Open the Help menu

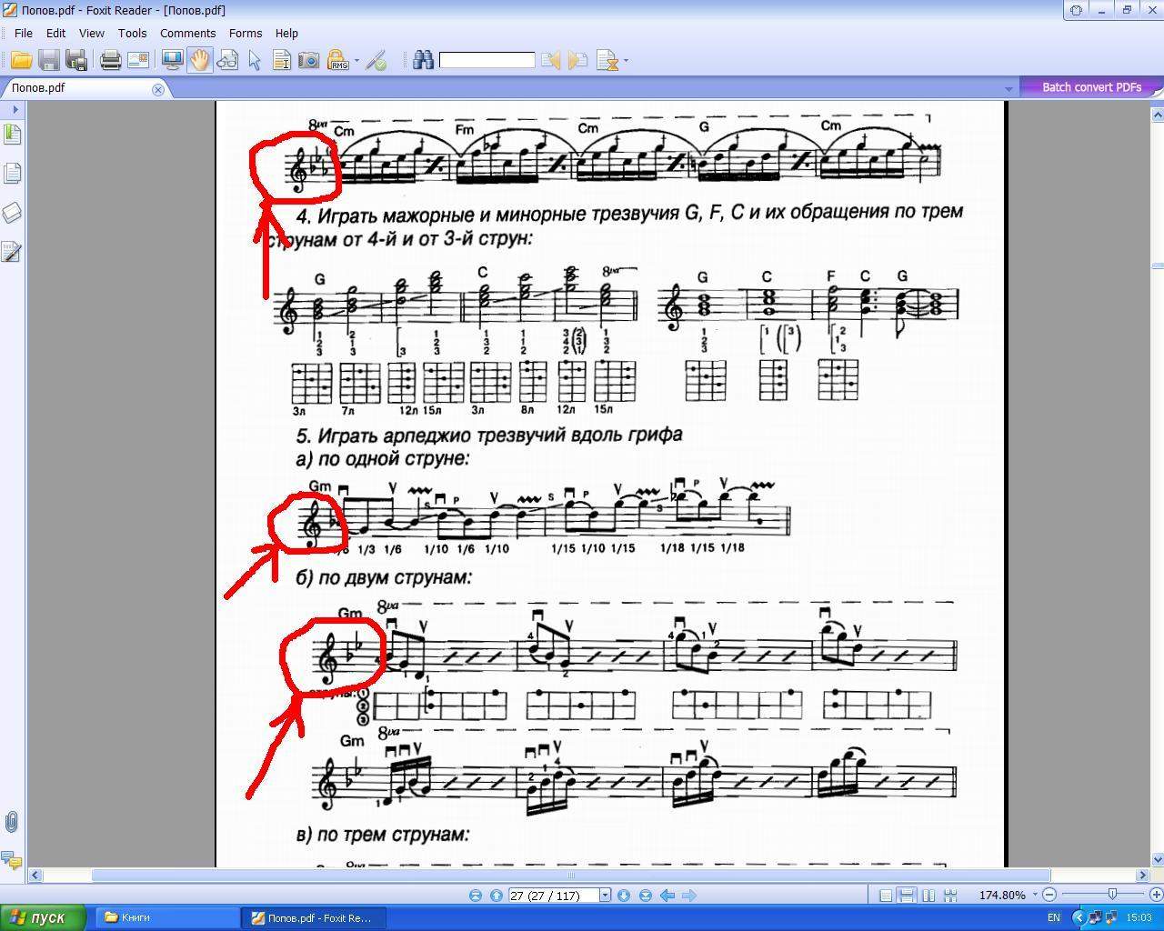(286, 33)
